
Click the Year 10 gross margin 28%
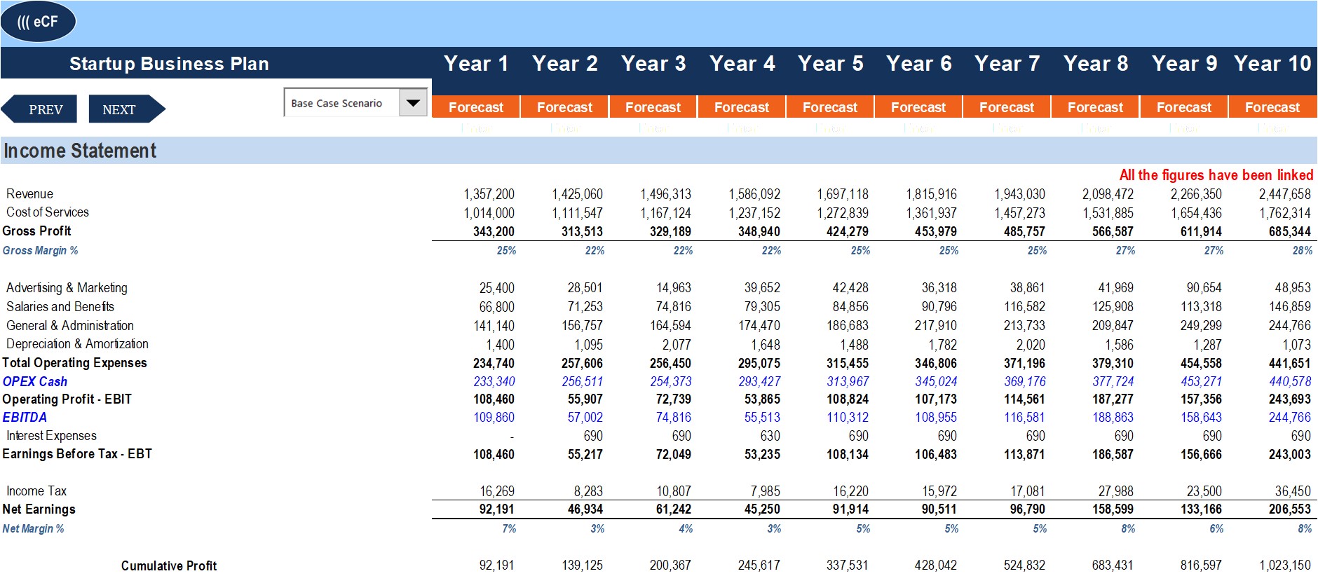pyautogui.click(x=1303, y=250)
